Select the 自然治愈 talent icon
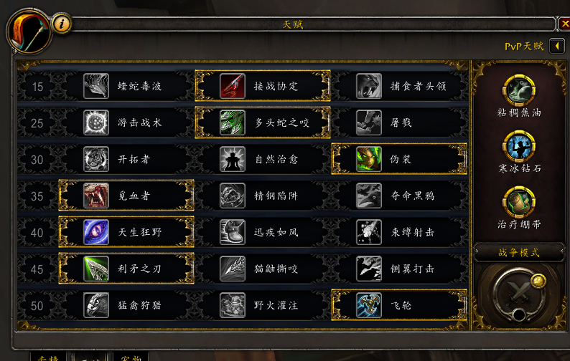 click(x=233, y=159)
